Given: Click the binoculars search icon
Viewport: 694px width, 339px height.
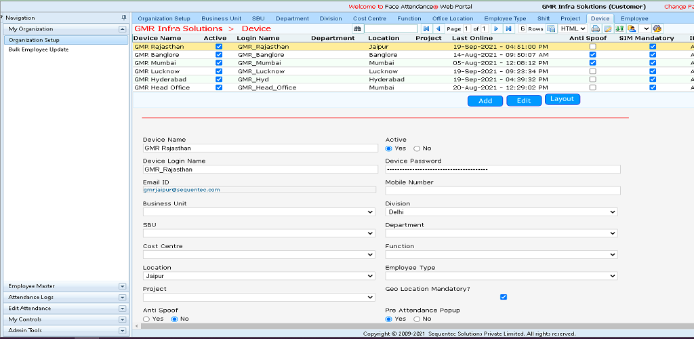Looking at the screenshot, I should point(357,29).
